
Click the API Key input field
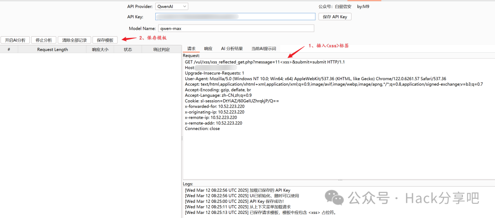pos(236,17)
